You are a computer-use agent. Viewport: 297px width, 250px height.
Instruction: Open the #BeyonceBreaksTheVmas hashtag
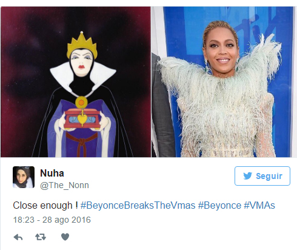click(x=138, y=206)
